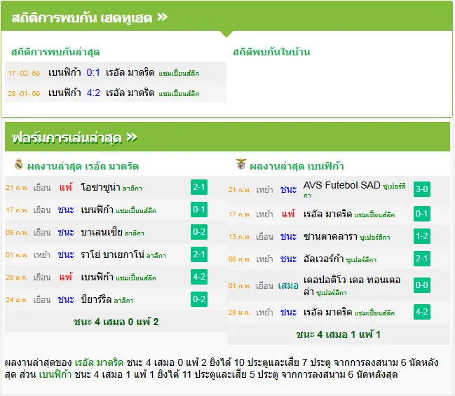Click the ลาลีกา label beside บาเลนเซีย
This screenshot has height=396, width=455.
point(135,233)
